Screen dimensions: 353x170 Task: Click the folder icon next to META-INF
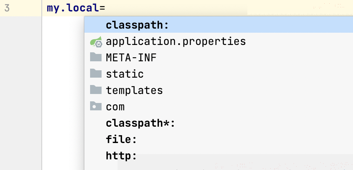(96, 57)
